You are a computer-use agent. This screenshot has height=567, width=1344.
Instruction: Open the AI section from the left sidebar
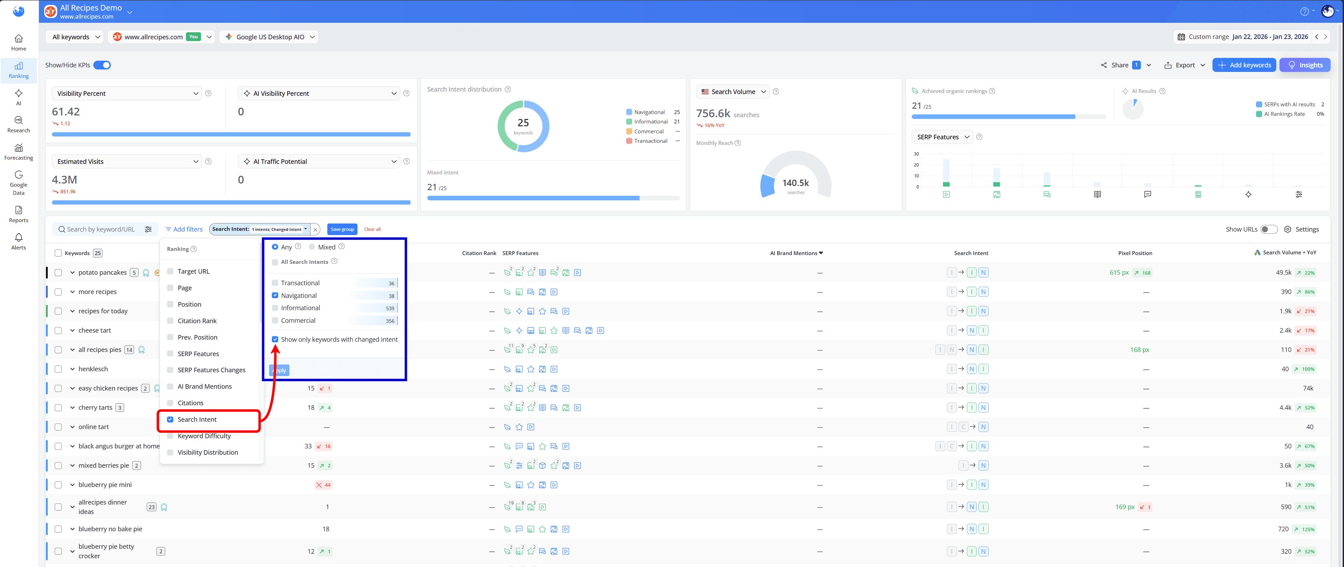pyautogui.click(x=18, y=98)
